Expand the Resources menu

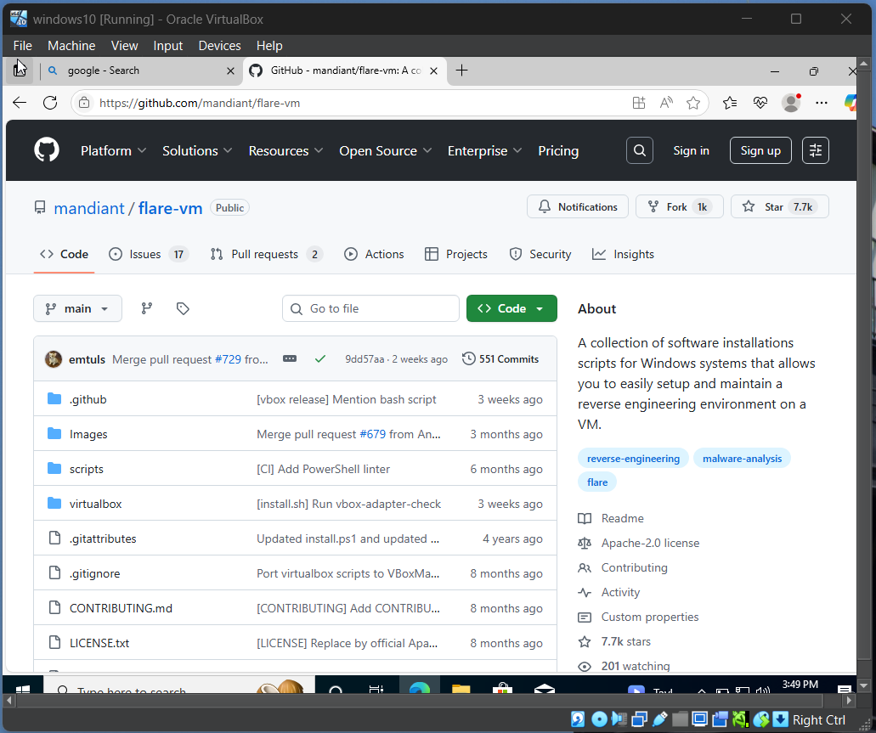click(x=286, y=151)
